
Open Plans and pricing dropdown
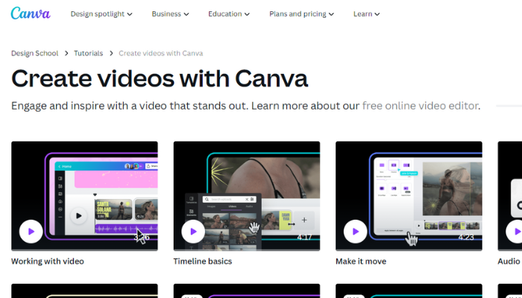[301, 14]
